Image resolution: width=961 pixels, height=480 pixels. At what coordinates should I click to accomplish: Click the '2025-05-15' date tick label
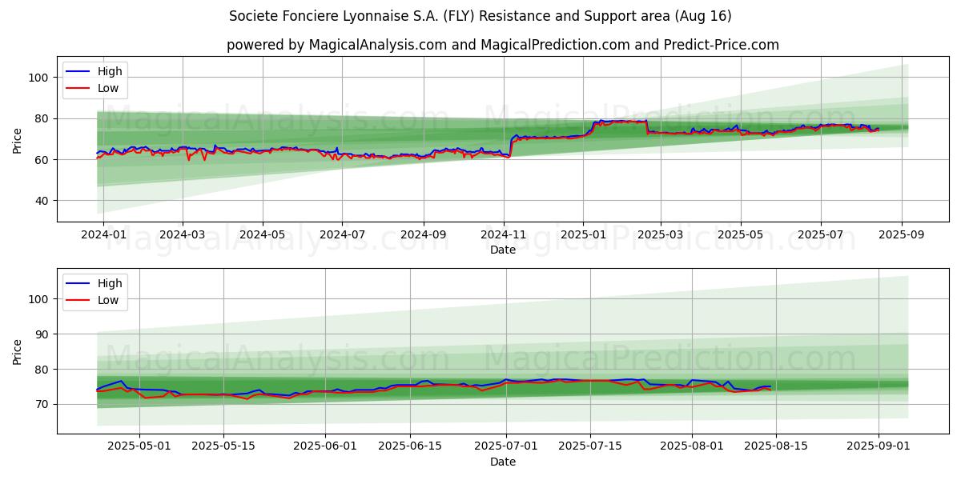(x=223, y=447)
